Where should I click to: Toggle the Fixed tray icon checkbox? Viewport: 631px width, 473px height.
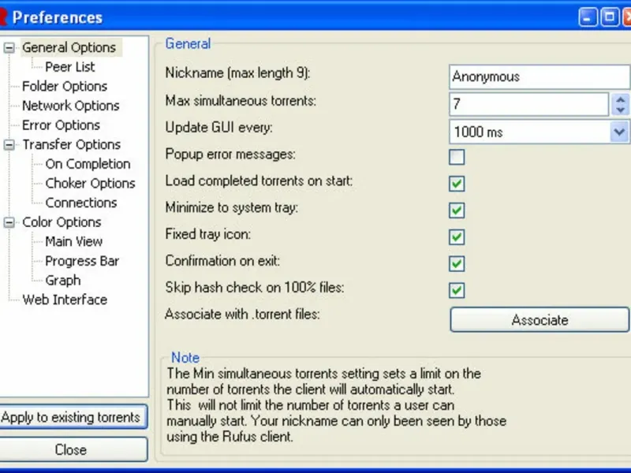coord(457,237)
